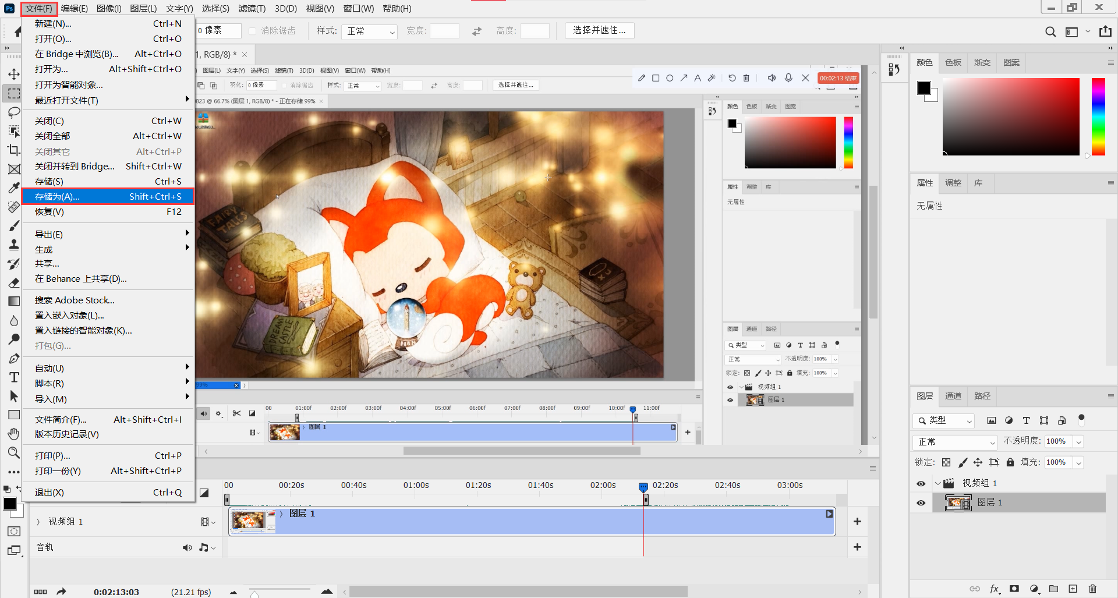Select the Hand tool

point(14,434)
